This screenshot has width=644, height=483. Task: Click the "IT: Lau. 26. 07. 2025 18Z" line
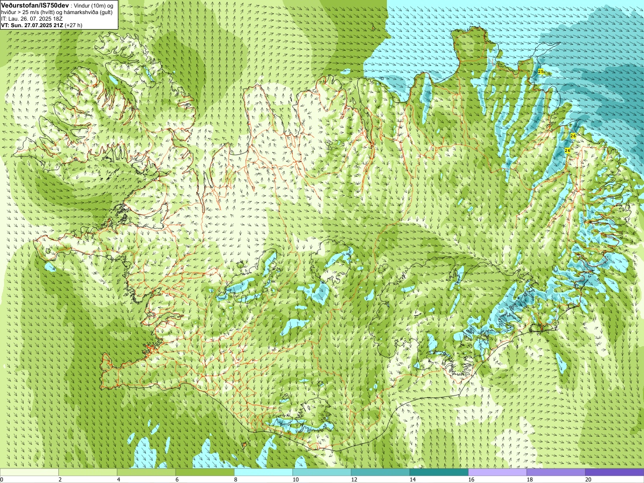(32, 19)
